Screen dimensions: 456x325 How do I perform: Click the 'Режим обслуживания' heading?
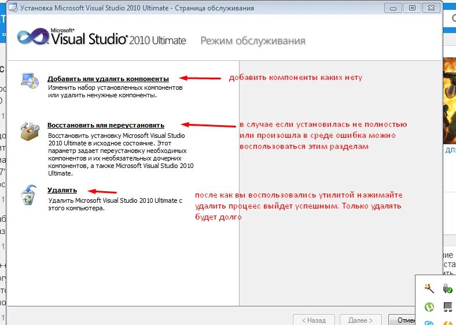click(x=253, y=41)
